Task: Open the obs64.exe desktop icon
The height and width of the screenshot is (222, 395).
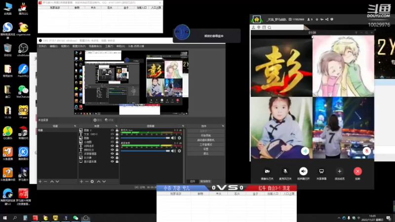Action: pyautogui.click(x=23, y=50)
